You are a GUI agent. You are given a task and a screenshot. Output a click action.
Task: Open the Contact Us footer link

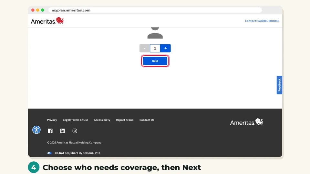point(147,120)
